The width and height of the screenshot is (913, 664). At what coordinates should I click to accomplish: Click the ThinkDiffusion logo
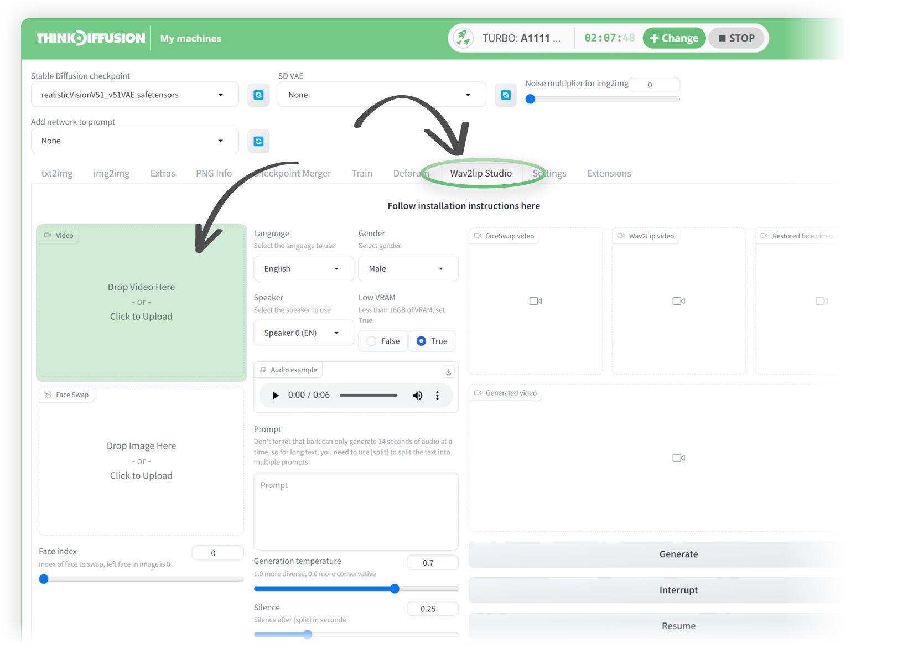tap(91, 38)
